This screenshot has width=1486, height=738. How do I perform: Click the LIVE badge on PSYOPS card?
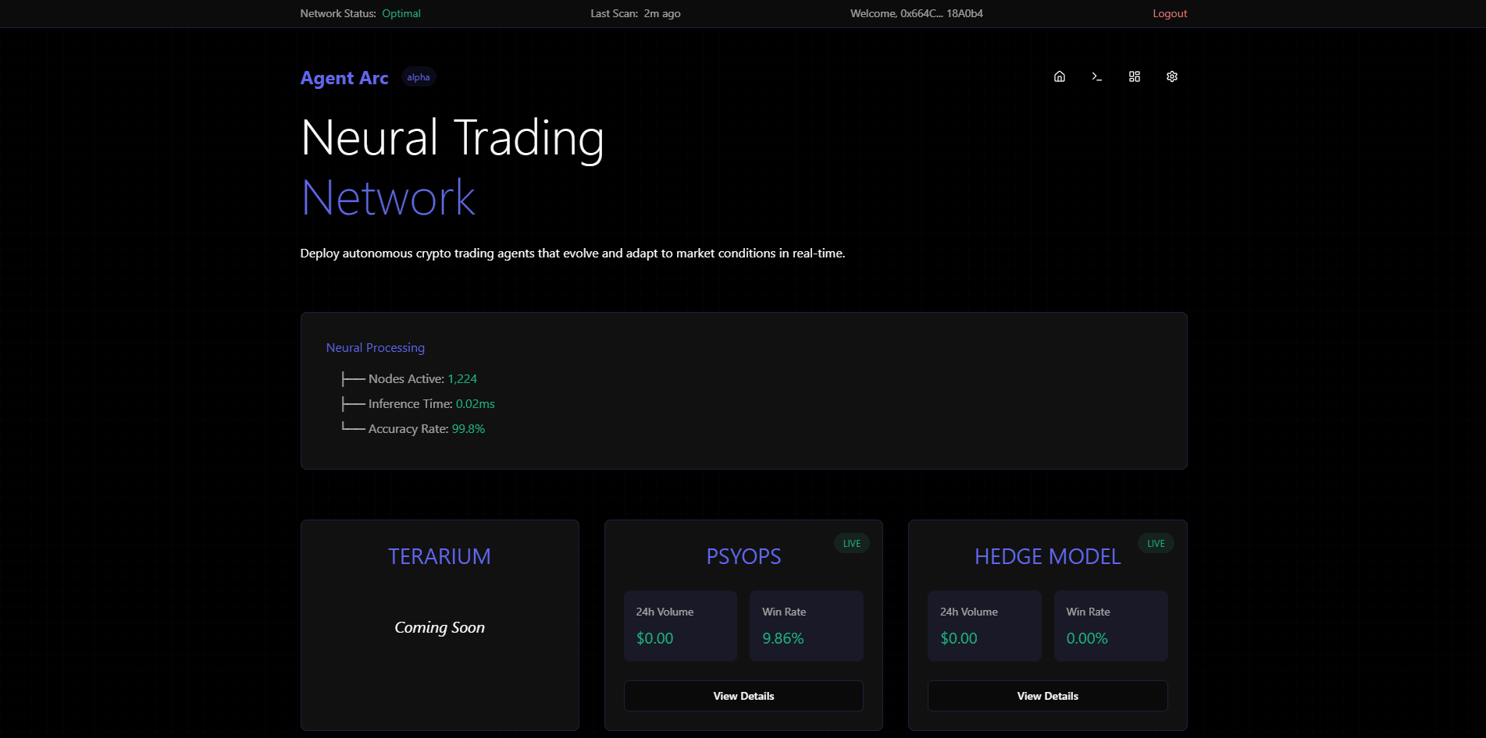coord(851,544)
